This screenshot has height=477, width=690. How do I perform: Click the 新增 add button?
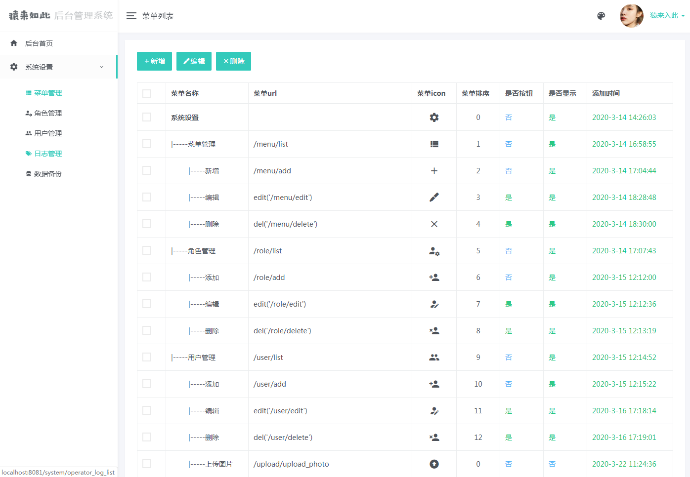click(154, 61)
